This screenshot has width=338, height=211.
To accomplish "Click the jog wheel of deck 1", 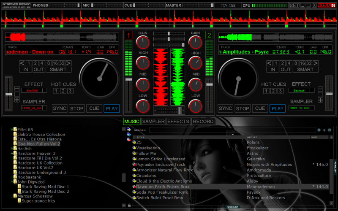I will tap(100, 78).
